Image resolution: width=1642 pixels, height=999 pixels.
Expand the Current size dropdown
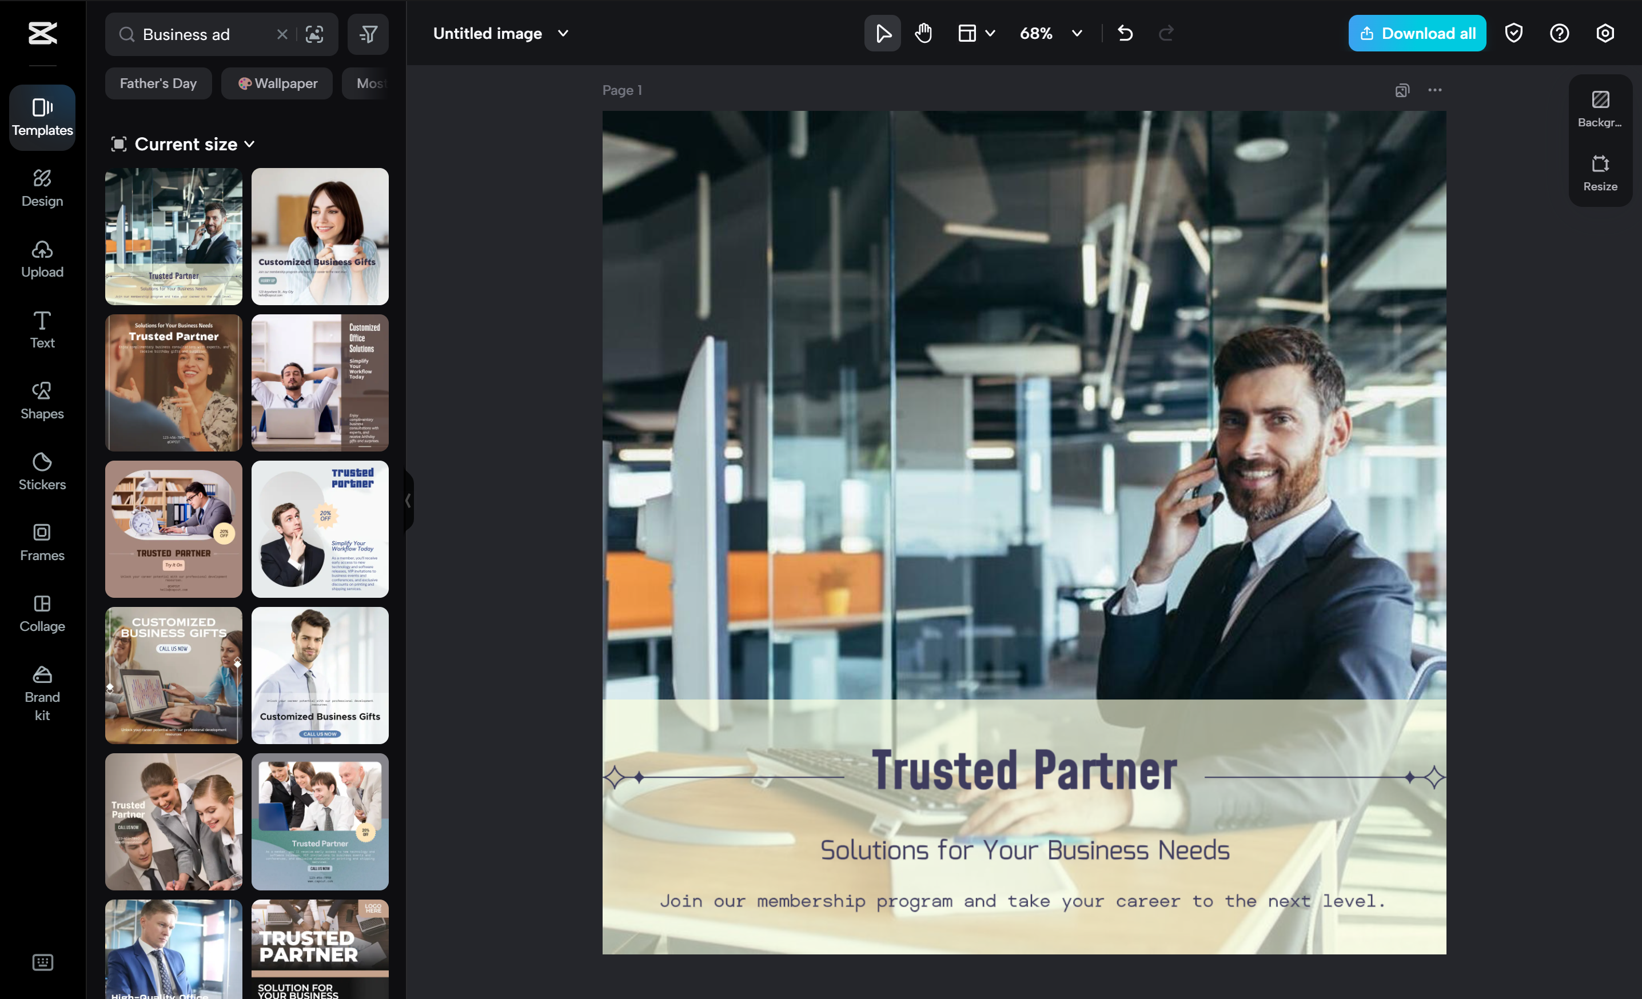pyautogui.click(x=186, y=144)
